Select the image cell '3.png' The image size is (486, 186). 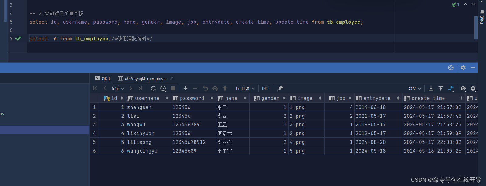306,124
